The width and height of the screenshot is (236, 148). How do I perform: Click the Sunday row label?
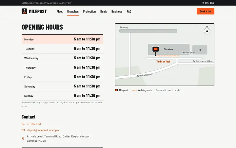[29, 96]
